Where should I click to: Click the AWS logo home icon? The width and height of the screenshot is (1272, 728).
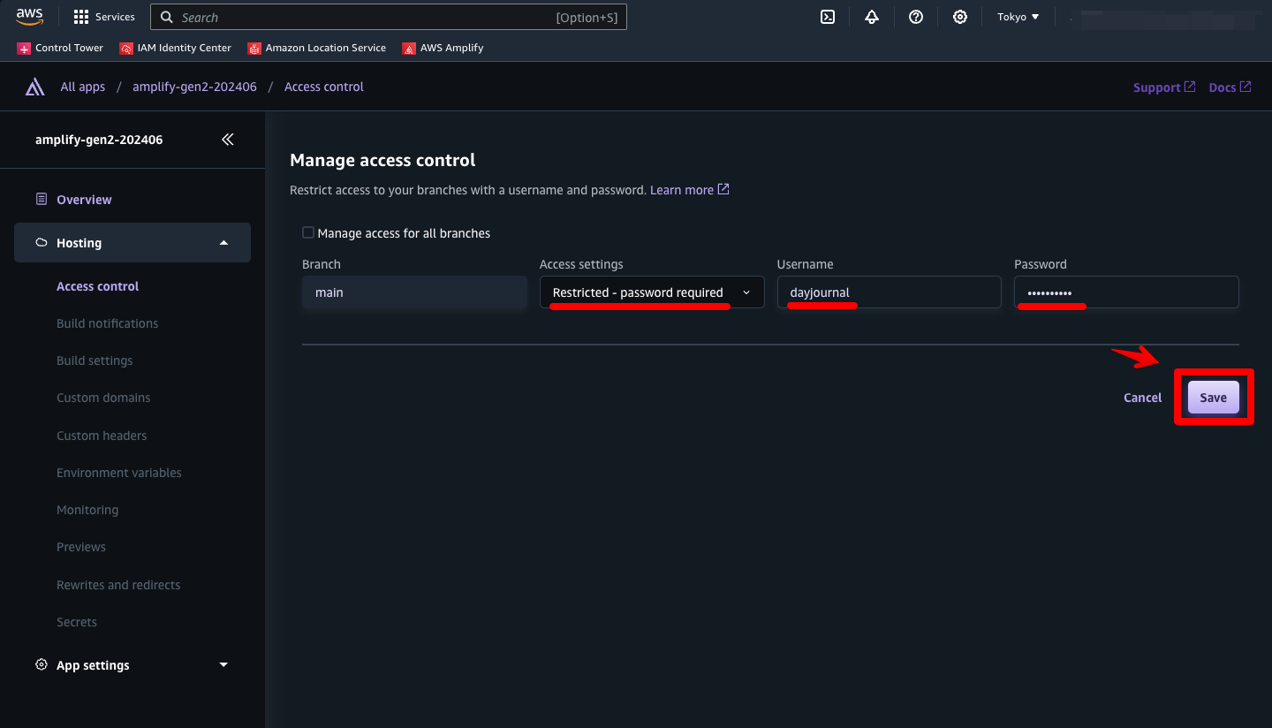pyautogui.click(x=29, y=17)
